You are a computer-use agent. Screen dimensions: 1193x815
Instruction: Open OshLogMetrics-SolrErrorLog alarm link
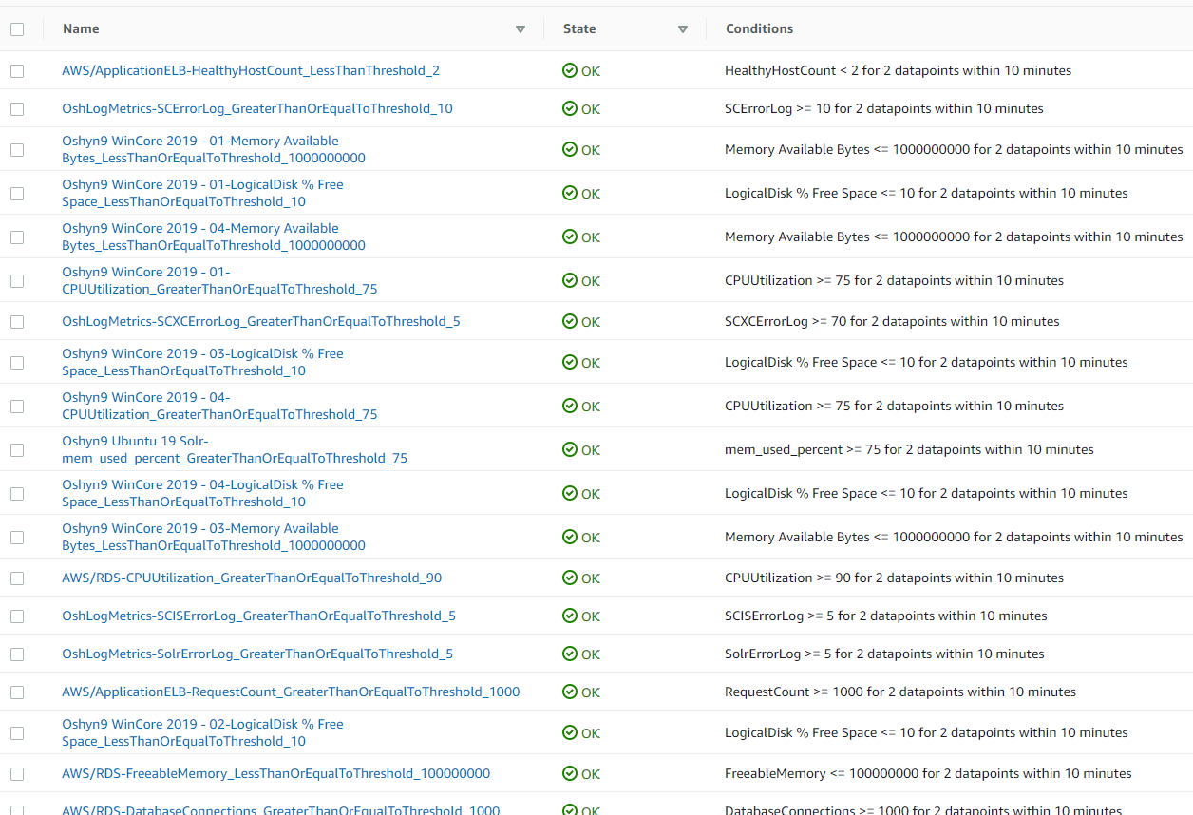coord(257,654)
